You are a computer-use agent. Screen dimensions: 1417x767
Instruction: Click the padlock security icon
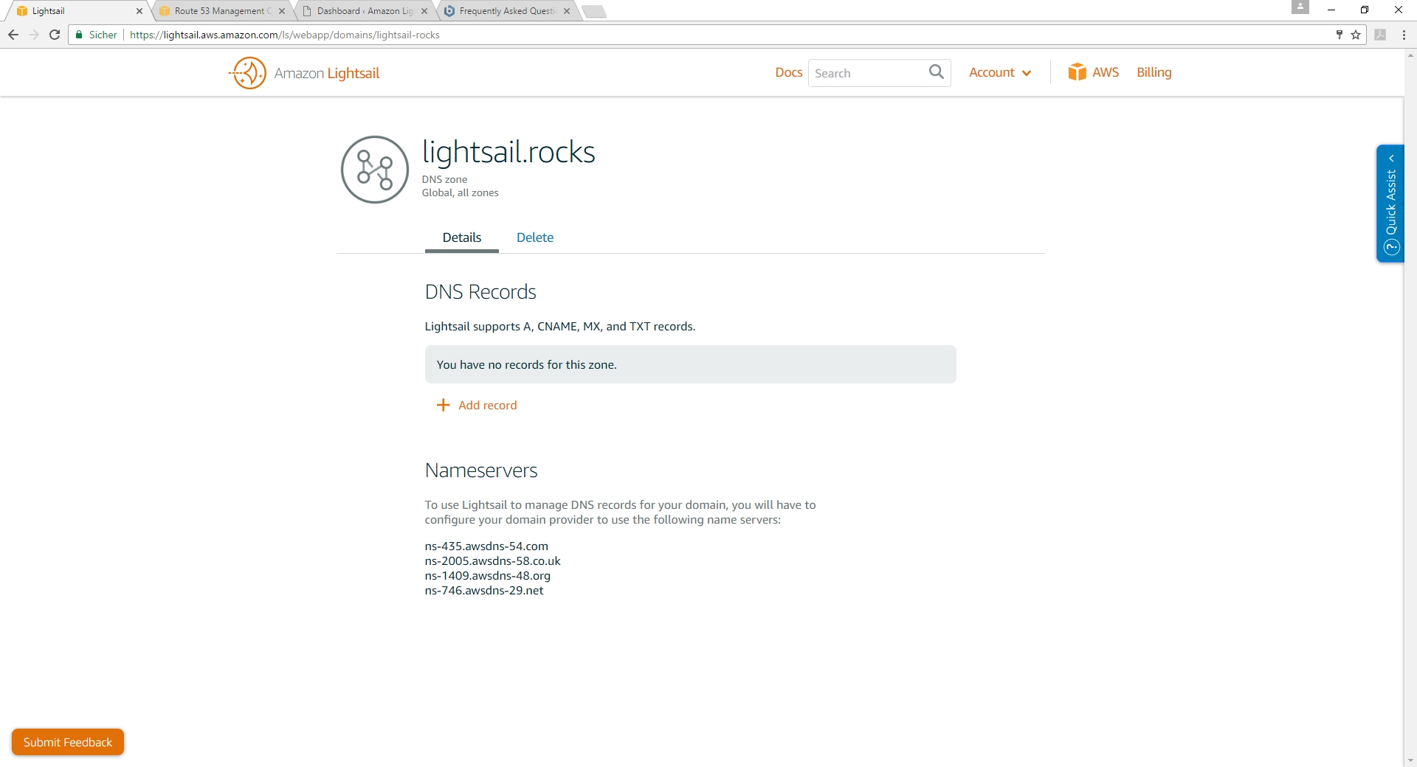(x=78, y=35)
